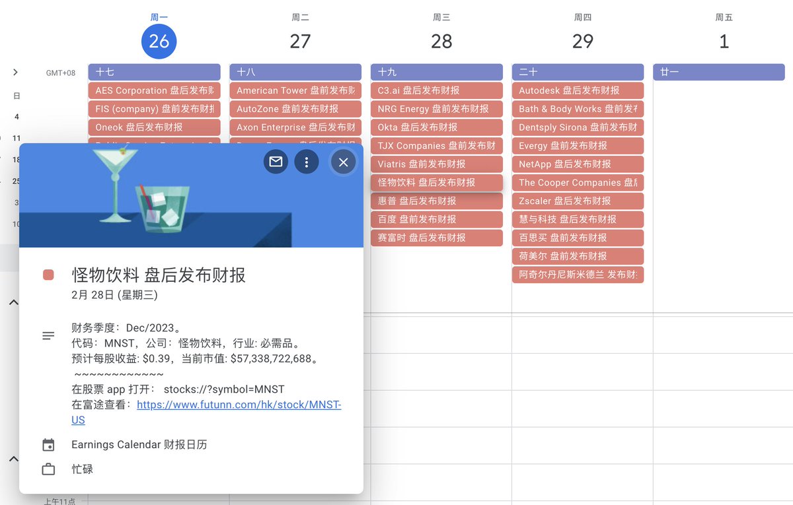Screen dimensions: 793x505
Task: Open FIS (company) 盘前发布财报 event
Action: (x=154, y=109)
